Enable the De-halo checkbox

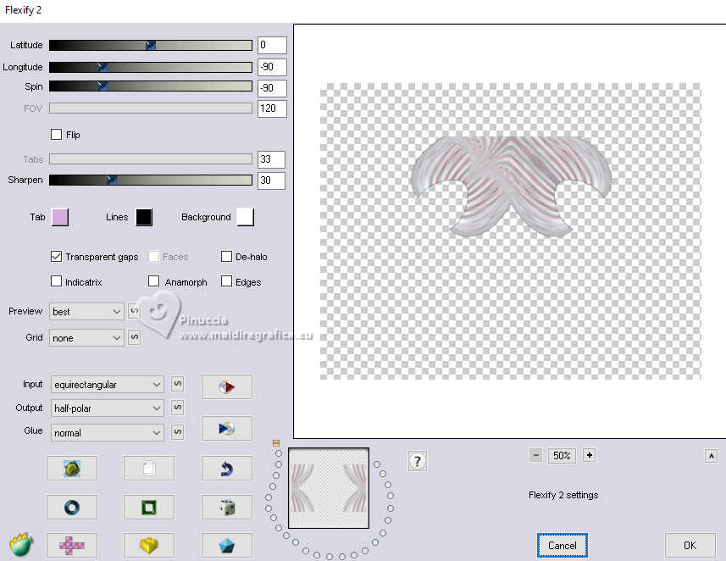(x=226, y=256)
